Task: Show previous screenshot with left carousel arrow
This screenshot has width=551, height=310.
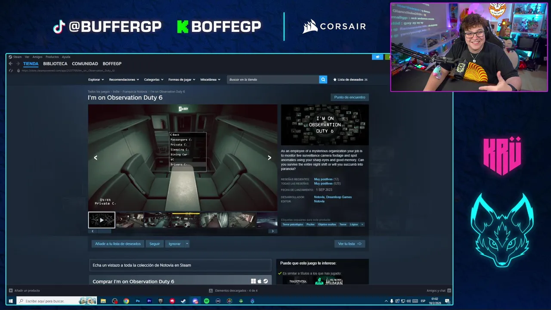Action: 96,158
